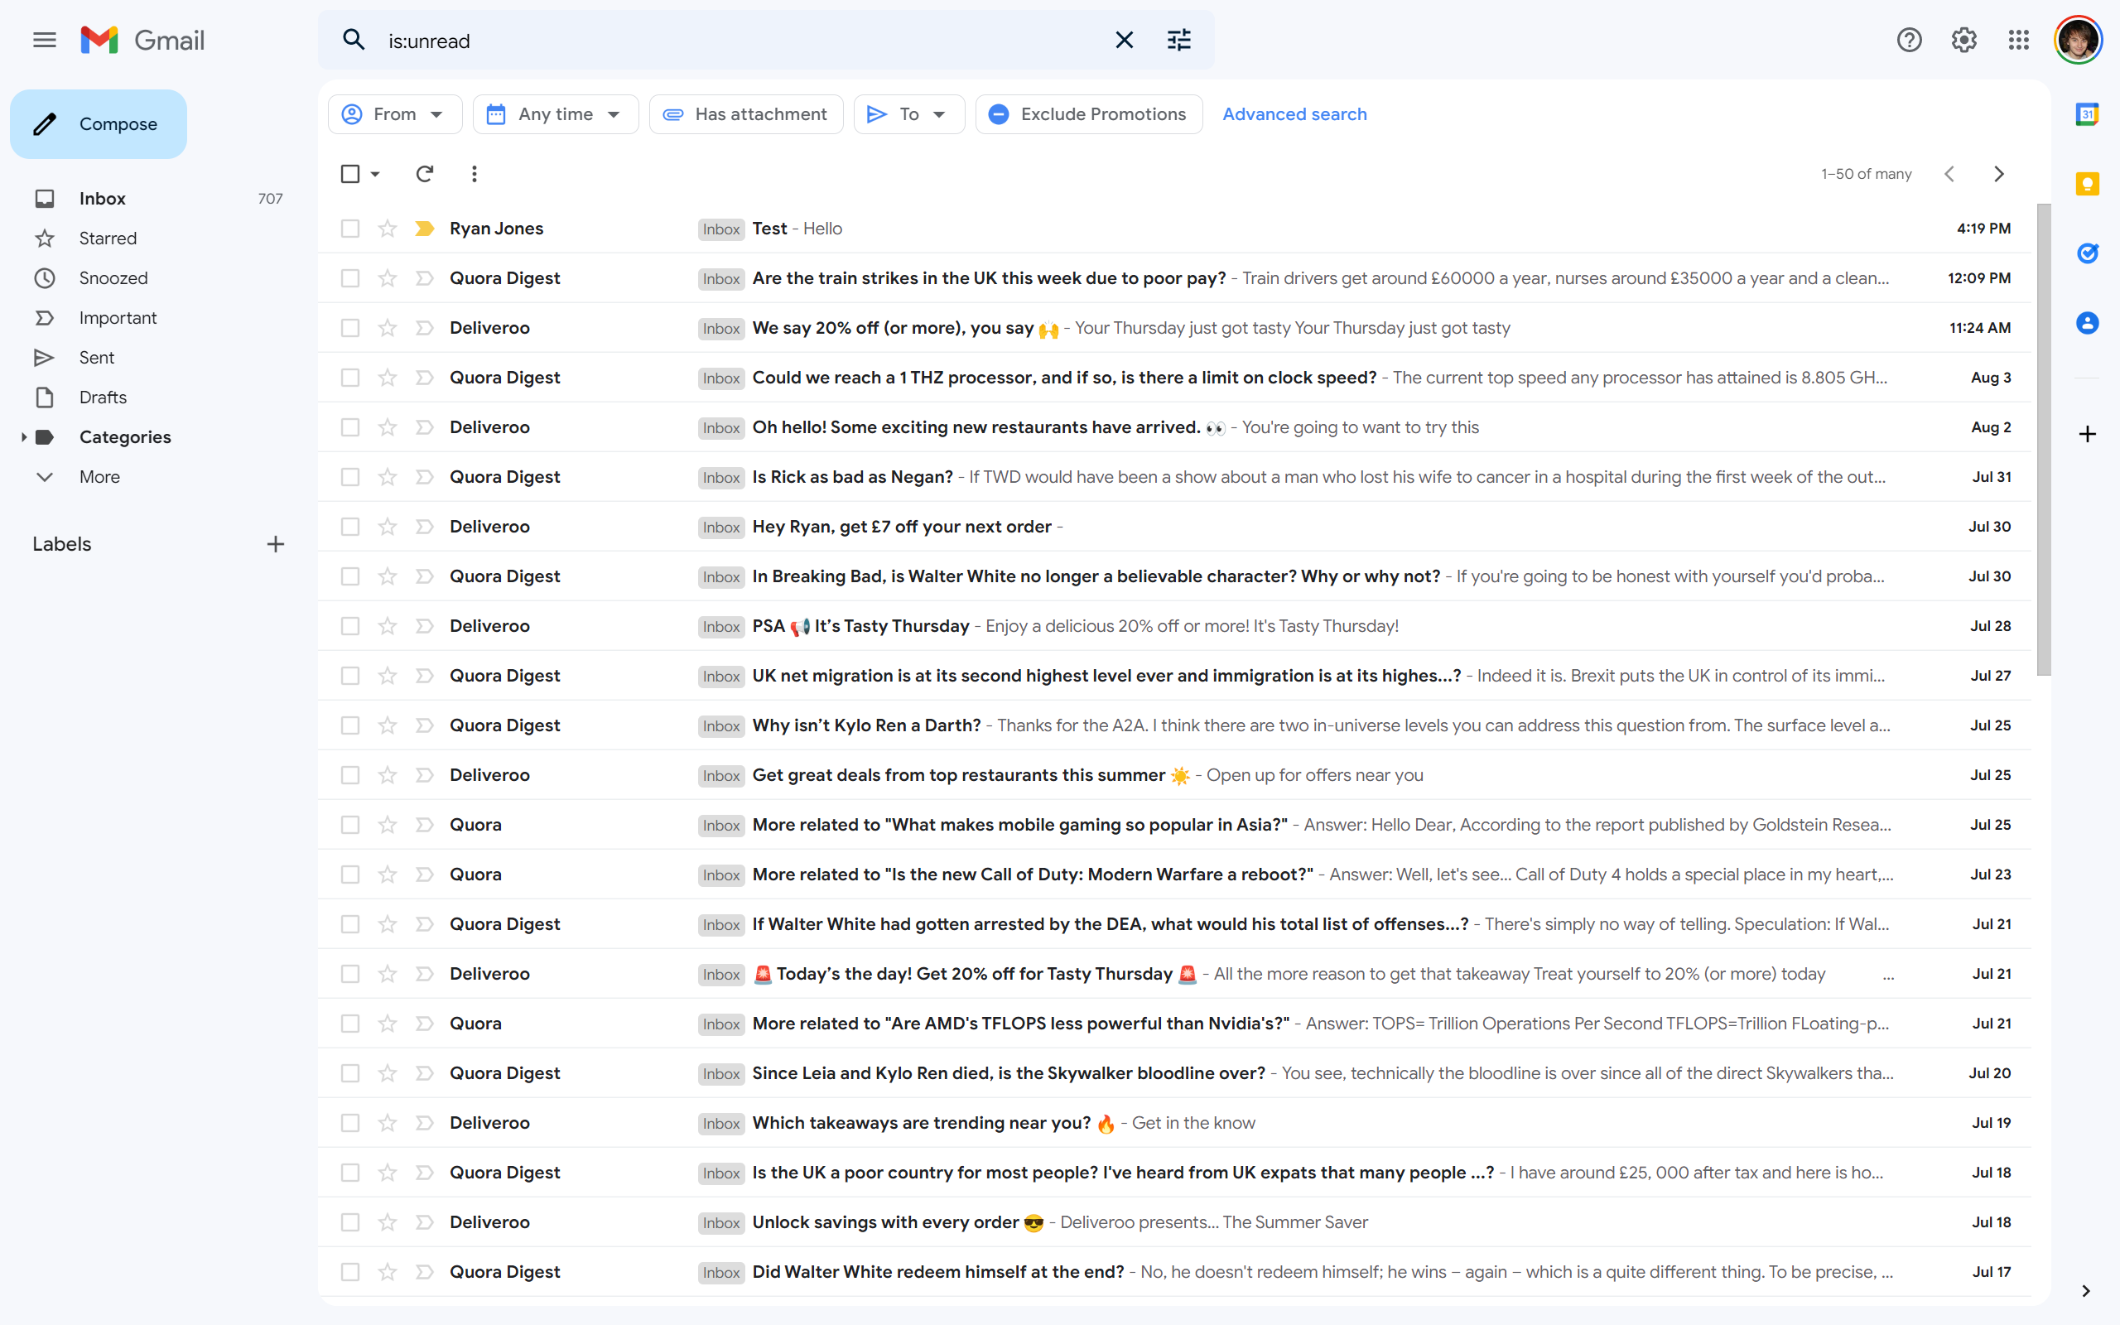Viewport: 2120px width, 1325px height.
Task: Go to the newer page arrow
Action: point(1949,174)
